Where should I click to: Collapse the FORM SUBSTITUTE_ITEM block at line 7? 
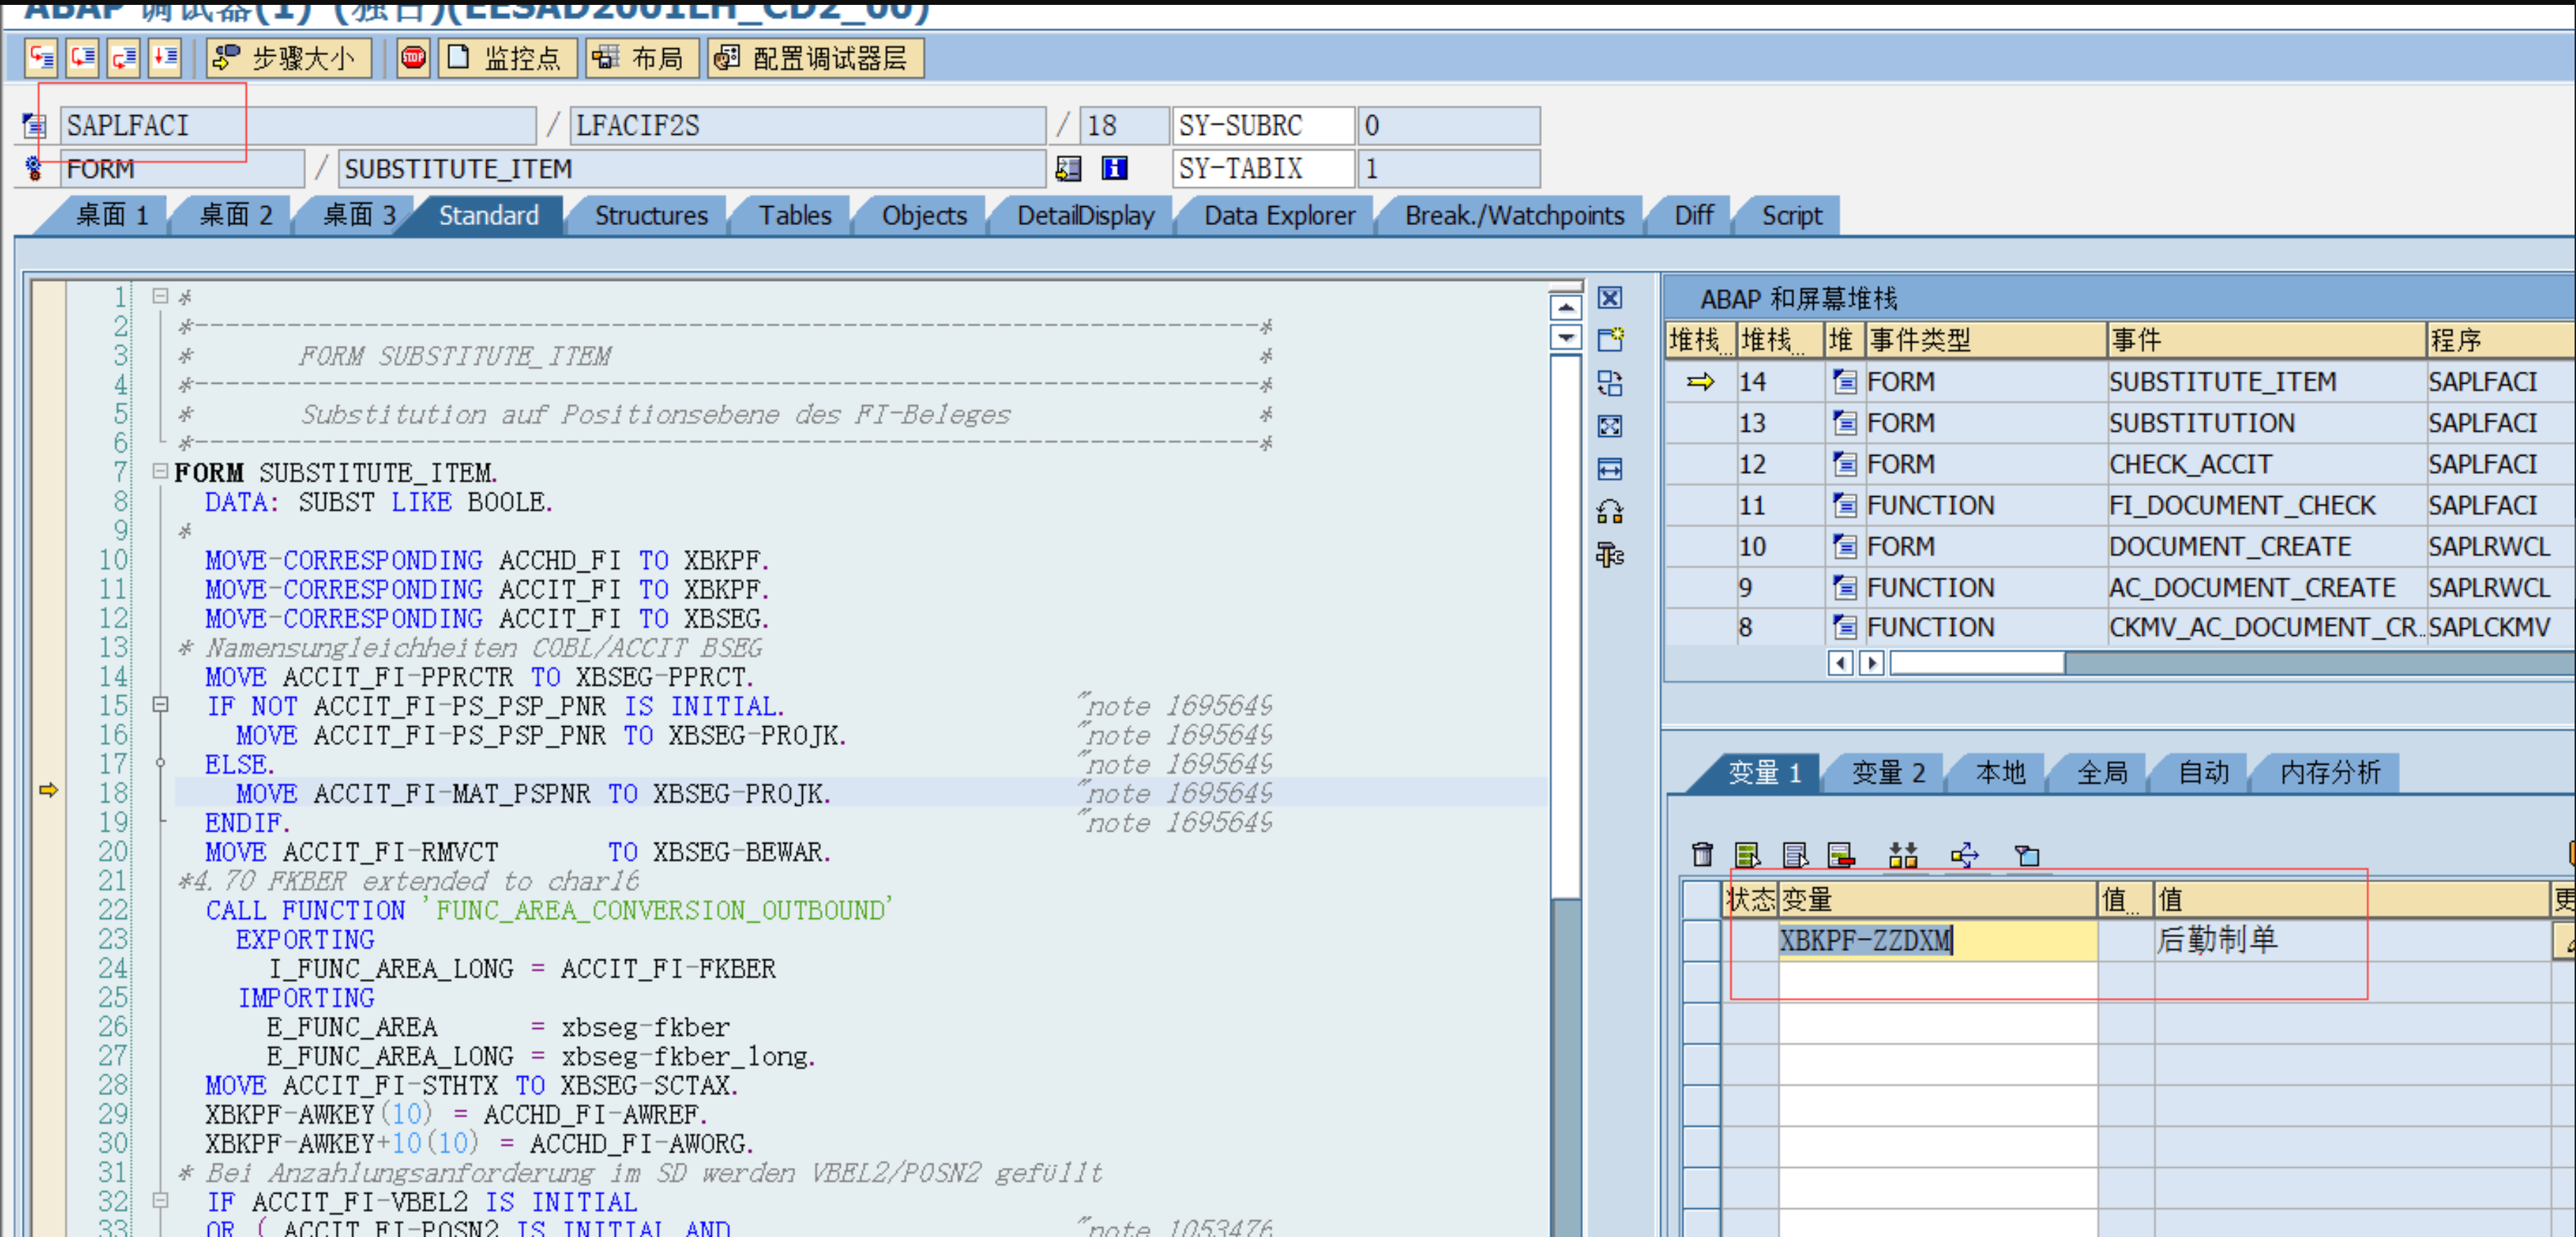(160, 471)
